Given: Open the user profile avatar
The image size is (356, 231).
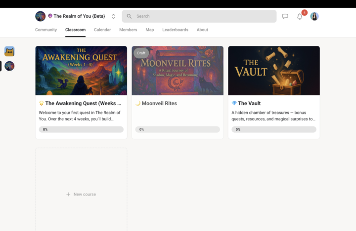Looking at the screenshot, I should click(314, 16).
